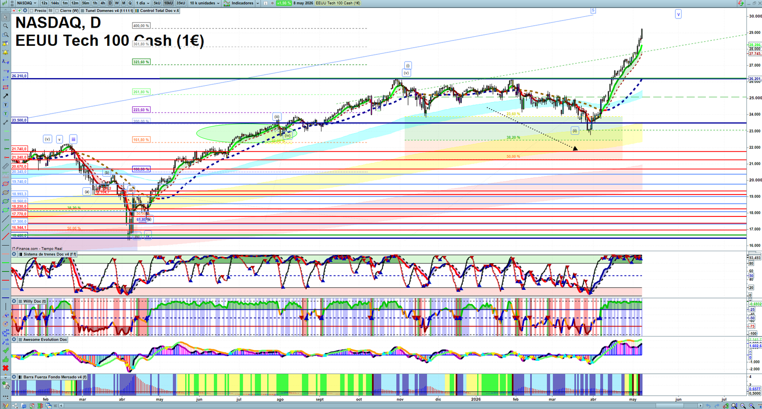The height and width of the screenshot is (409, 762).
Task: Expand the Indicadores dropdown arrow
Action: (x=258, y=3)
